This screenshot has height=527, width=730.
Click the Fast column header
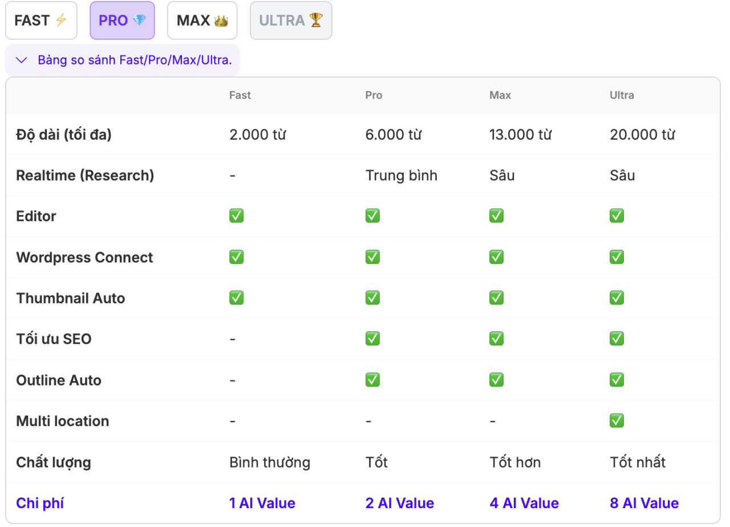[240, 95]
